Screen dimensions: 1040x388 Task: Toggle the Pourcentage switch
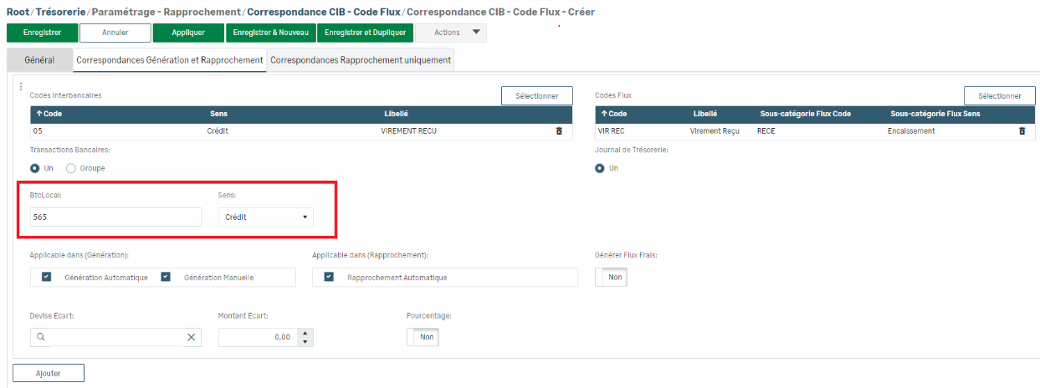point(423,337)
